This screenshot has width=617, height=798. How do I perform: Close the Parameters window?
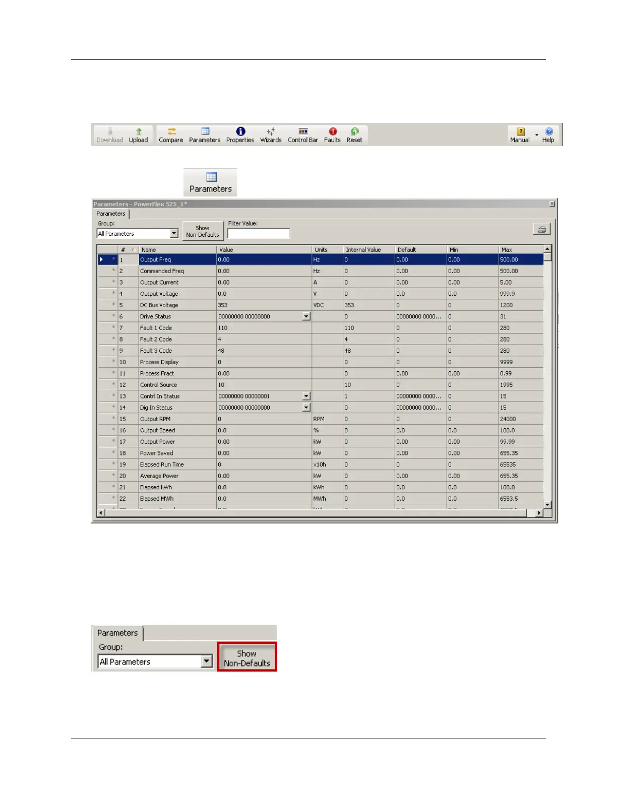point(552,204)
